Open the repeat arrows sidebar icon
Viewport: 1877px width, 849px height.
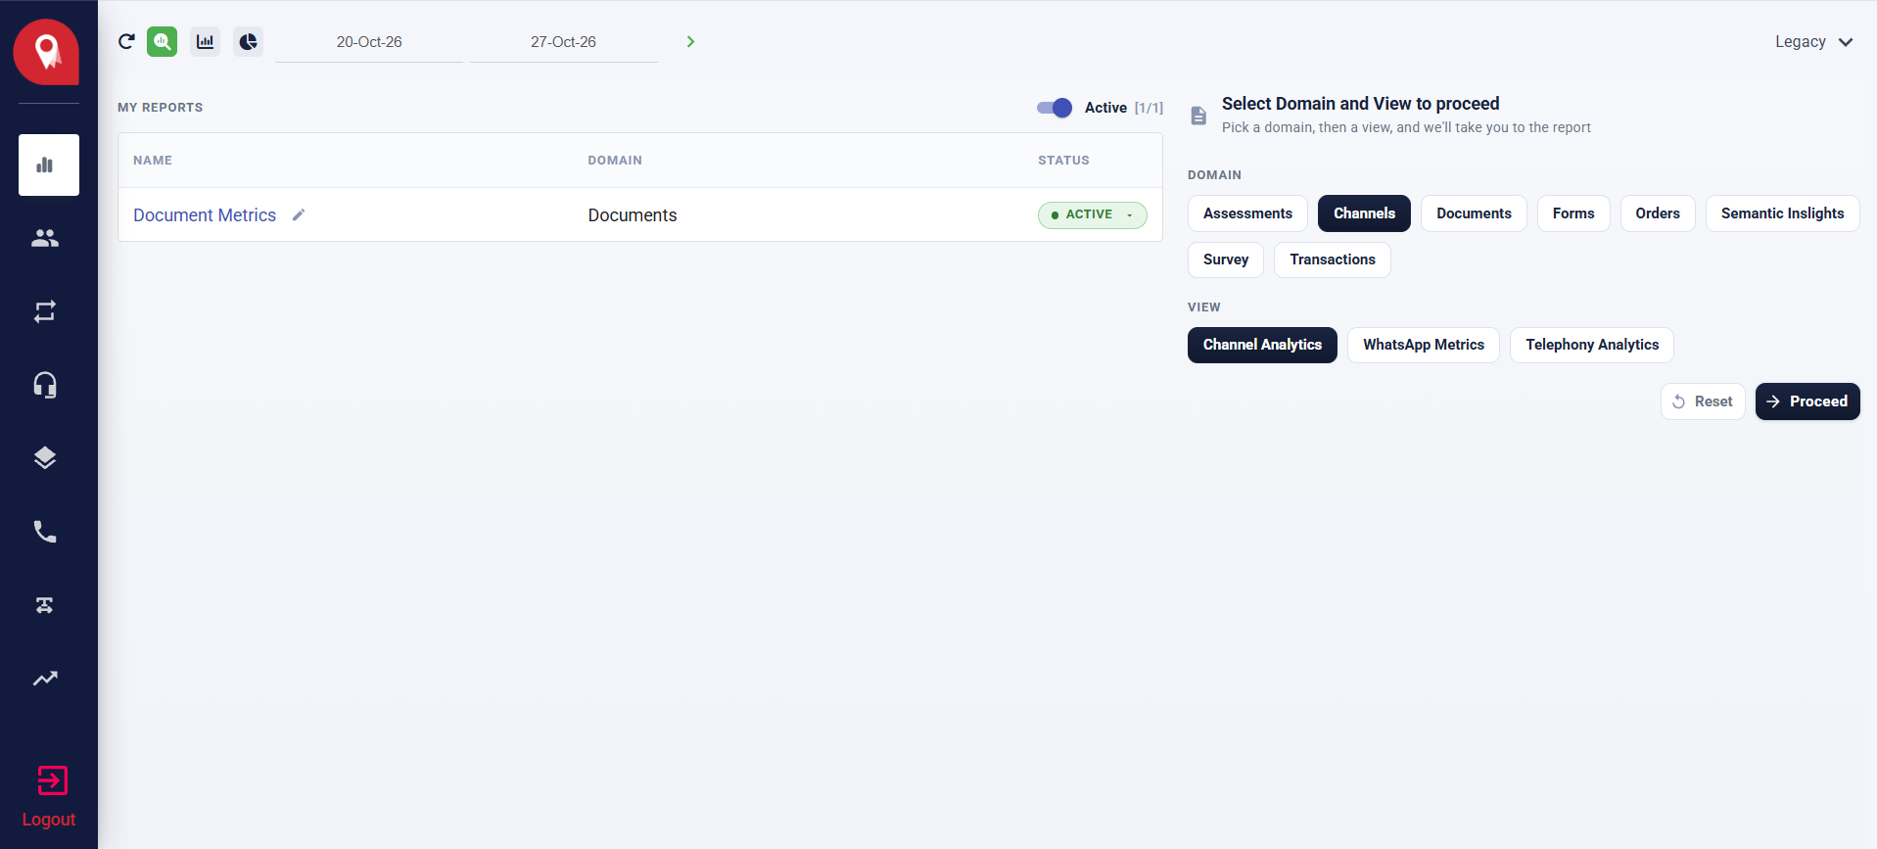coord(45,311)
